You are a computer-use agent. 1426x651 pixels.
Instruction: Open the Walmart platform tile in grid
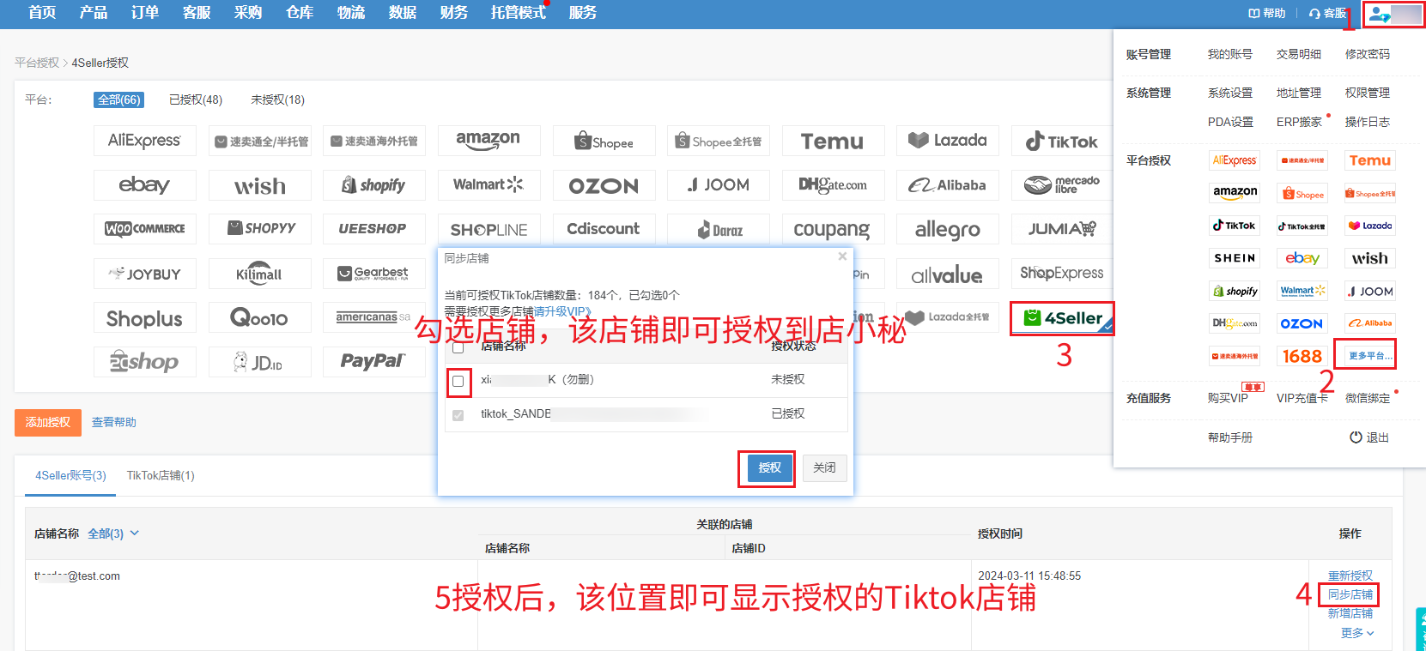488,185
